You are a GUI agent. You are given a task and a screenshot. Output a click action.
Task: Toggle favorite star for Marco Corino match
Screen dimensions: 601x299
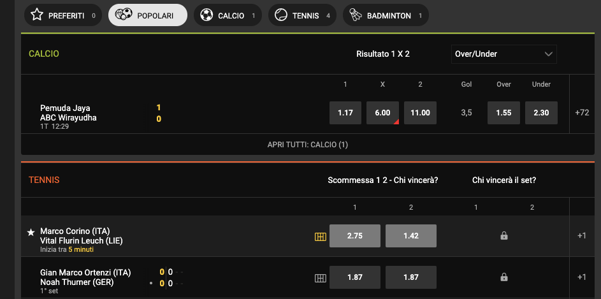point(31,232)
